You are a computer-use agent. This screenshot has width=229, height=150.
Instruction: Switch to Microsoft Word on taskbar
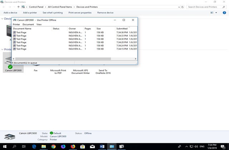[102, 146]
